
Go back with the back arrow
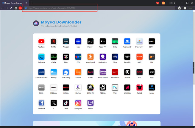tap(2, 8)
